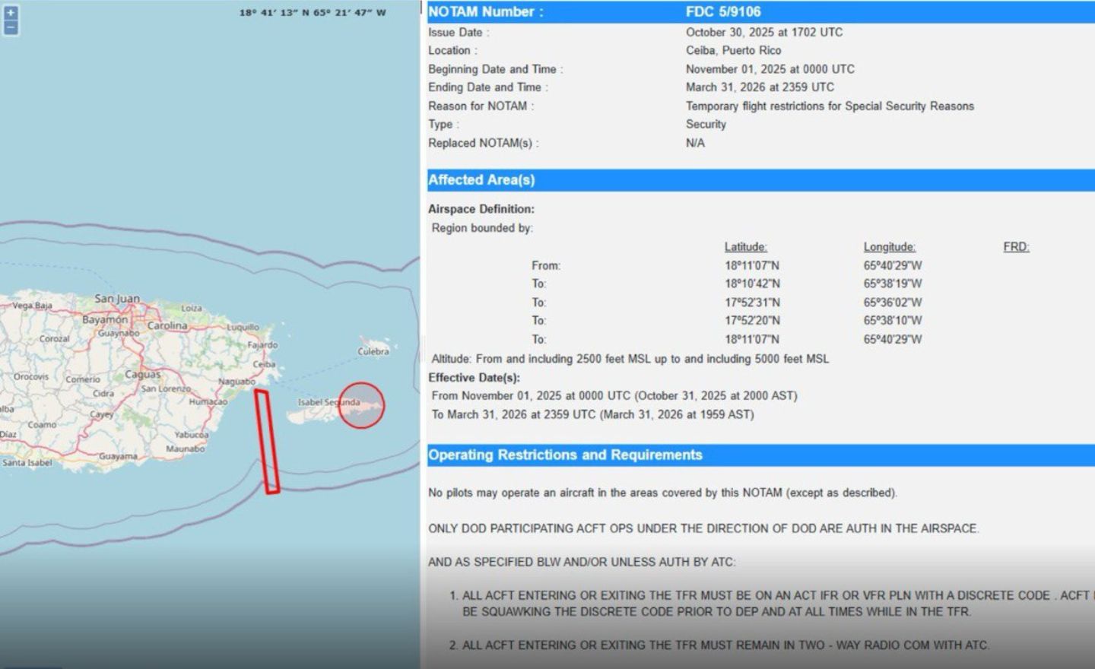Click the Latitude column heading
The width and height of the screenshot is (1095, 669).
tap(745, 247)
